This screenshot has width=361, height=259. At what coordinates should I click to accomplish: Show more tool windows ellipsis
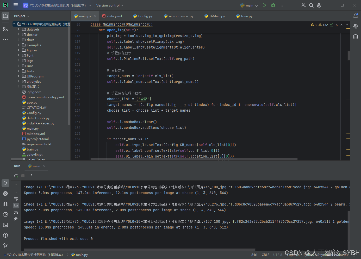click(x=5, y=40)
